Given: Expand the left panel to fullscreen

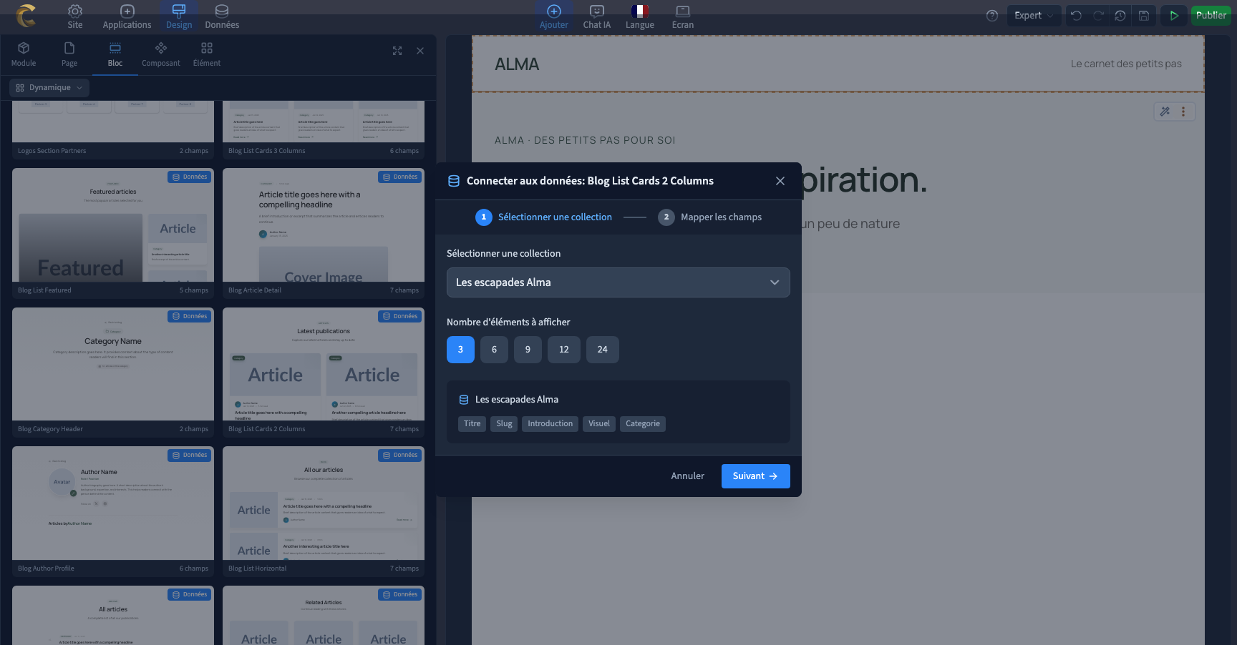Looking at the screenshot, I should [397, 51].
